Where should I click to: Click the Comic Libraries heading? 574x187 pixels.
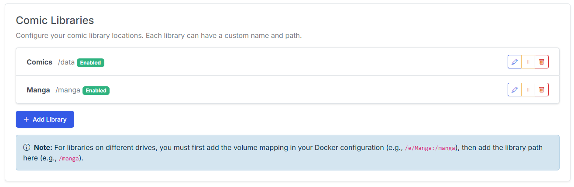coord(55,20)
